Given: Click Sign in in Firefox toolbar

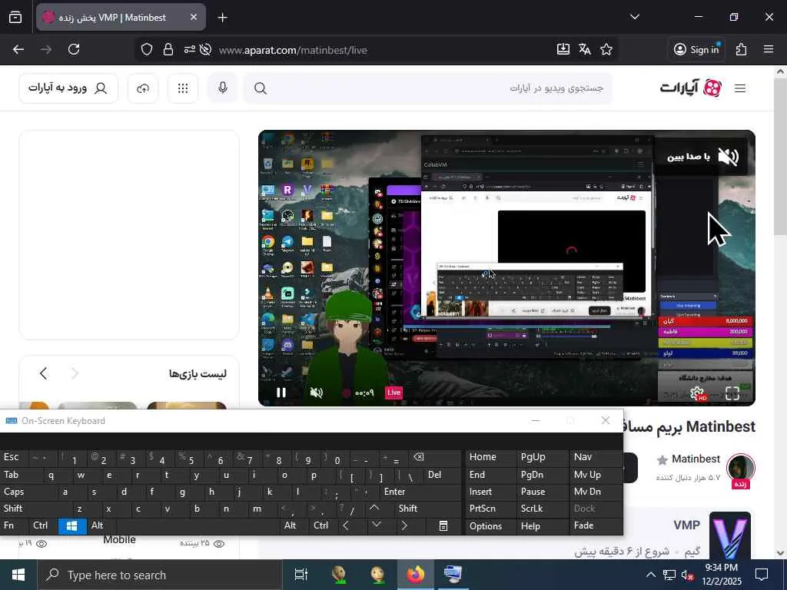Looking at the screenshot, I should click(x=696, y=49).
